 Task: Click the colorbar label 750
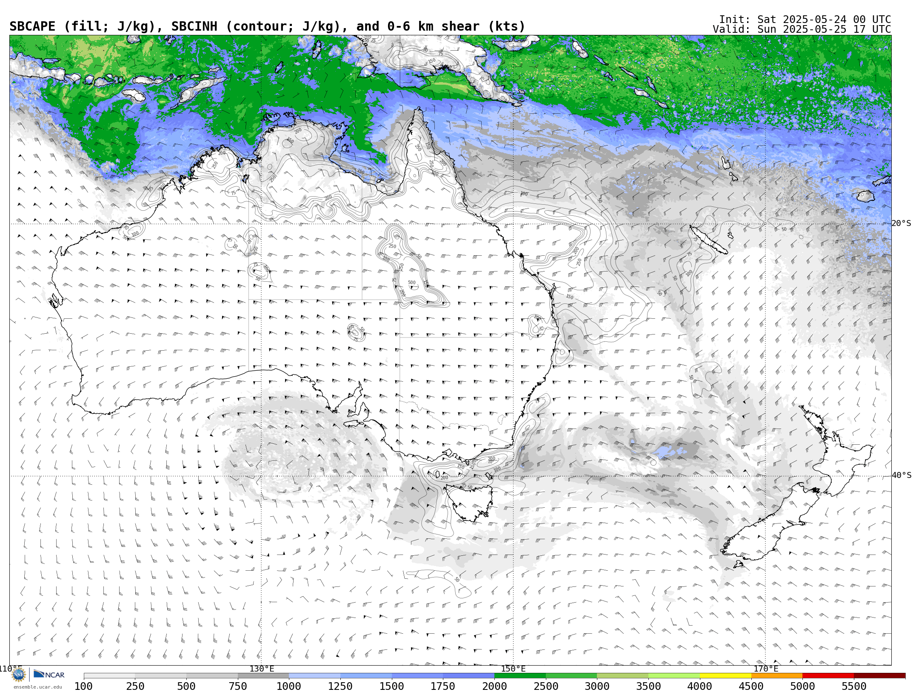(x=238, y=686)
